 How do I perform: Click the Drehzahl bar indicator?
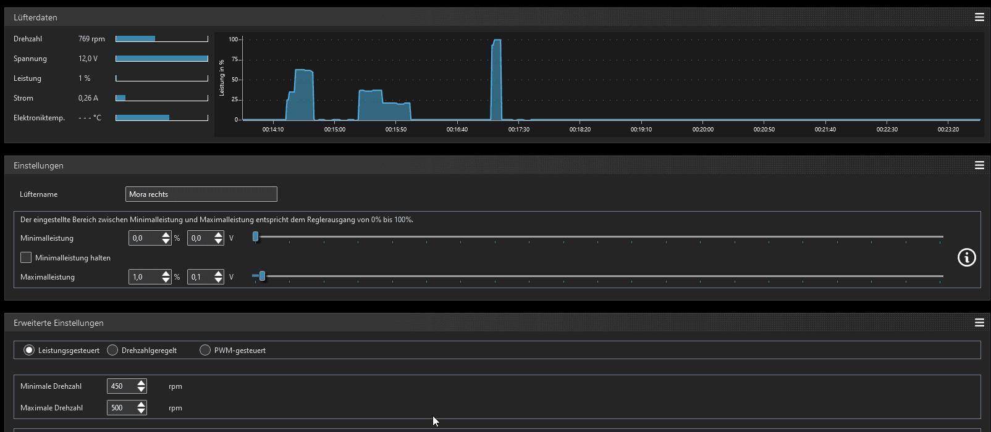[x=162, y=39]
